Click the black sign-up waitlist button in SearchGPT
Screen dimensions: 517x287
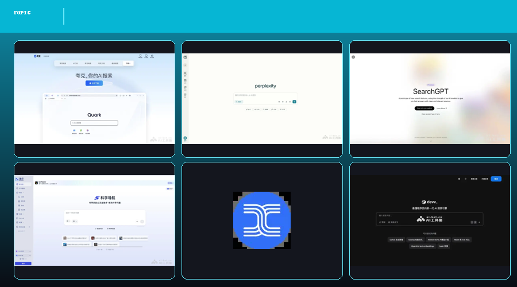pos(424,108)
